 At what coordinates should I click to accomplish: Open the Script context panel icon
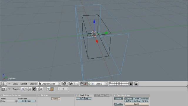click(26, 89)
